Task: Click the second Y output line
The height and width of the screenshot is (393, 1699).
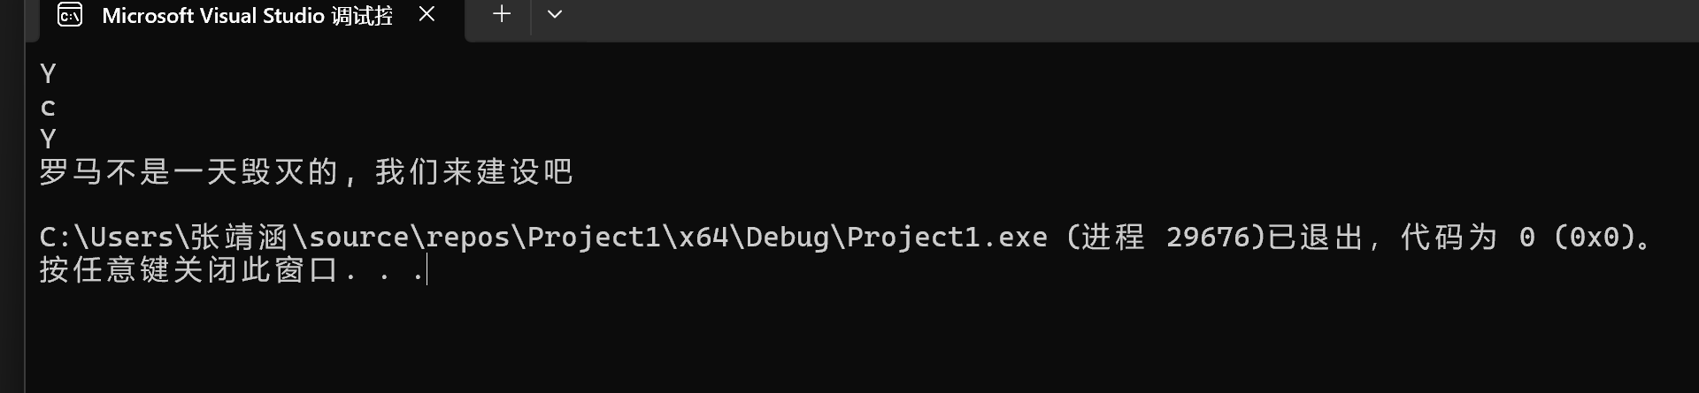Action: point(48,139)
